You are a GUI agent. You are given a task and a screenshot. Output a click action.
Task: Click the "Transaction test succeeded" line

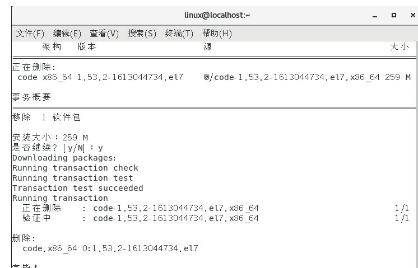pyautogui.click(x=78, y=188)
